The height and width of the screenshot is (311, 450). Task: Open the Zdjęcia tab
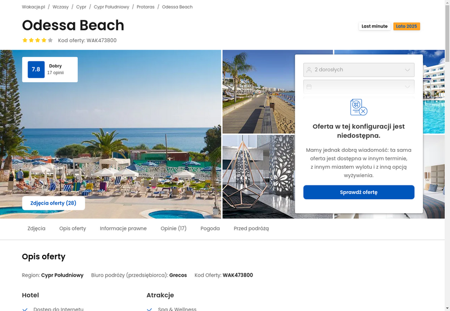(x=37, y=228)
